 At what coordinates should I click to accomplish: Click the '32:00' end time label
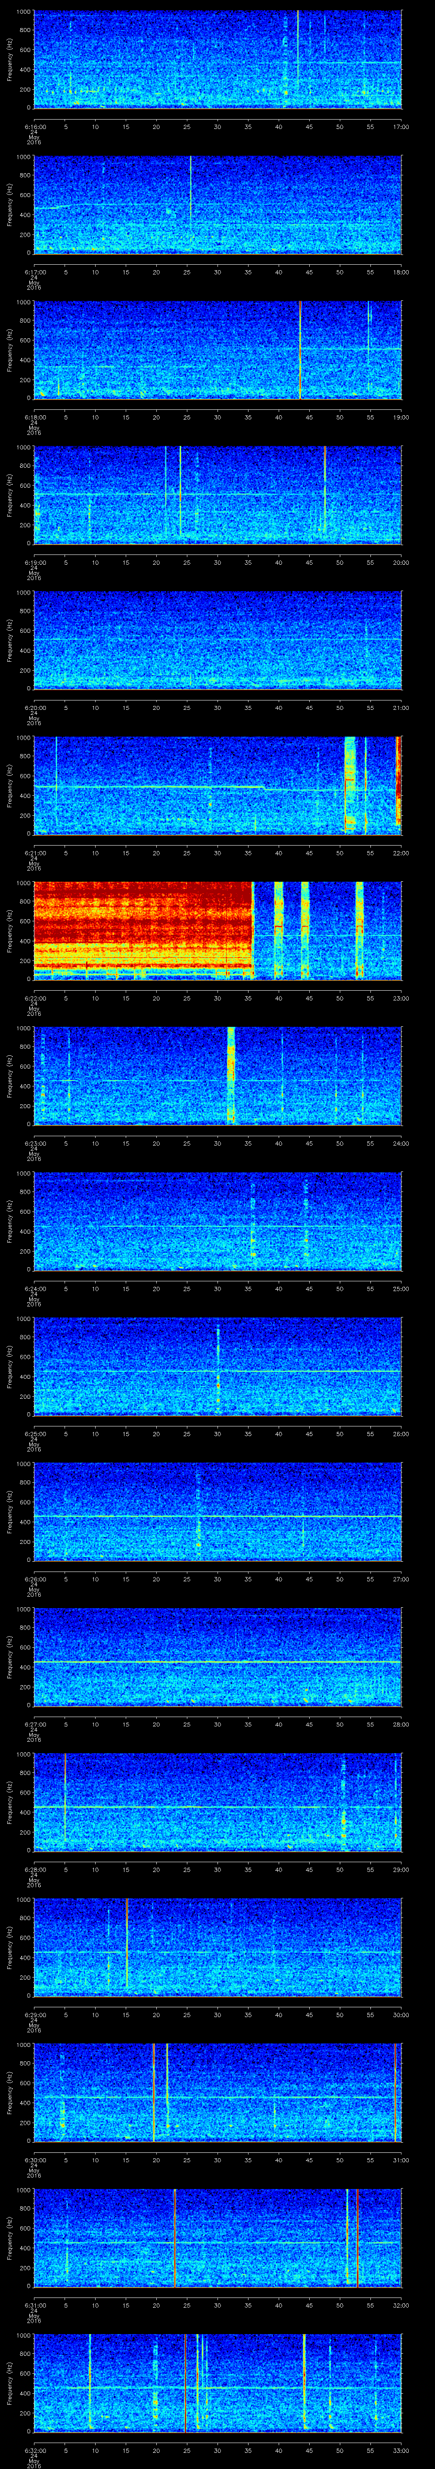coord(401,2305)
